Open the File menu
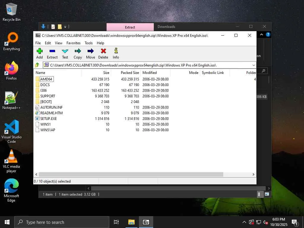Image resolution: width=304 pixels, height=228 pixels. 38,43
